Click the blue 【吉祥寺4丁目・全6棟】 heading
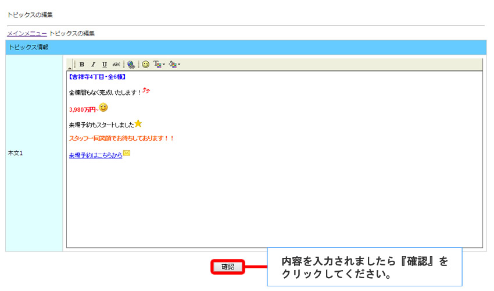 click(x=97, y=77)
